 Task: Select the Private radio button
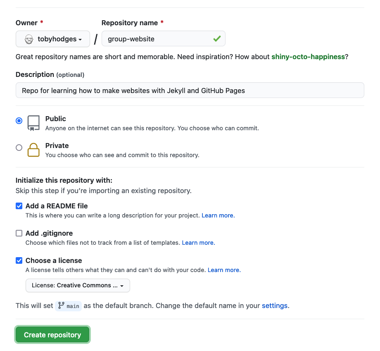tap(19, 148)
